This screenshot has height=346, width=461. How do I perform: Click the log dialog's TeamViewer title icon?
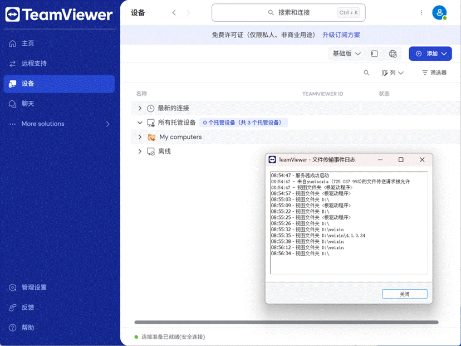point(272,160)
